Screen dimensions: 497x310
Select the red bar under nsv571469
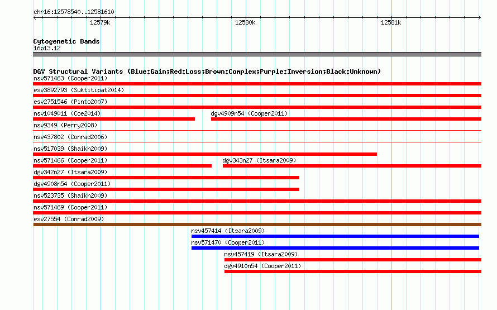[x=257, y=213]
